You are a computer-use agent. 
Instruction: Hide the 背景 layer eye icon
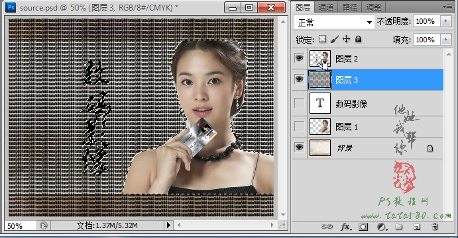tap(299, 147)
